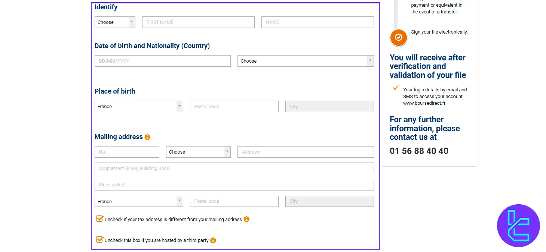Click the logo in the bottom right corner

[x=518, y=226]
